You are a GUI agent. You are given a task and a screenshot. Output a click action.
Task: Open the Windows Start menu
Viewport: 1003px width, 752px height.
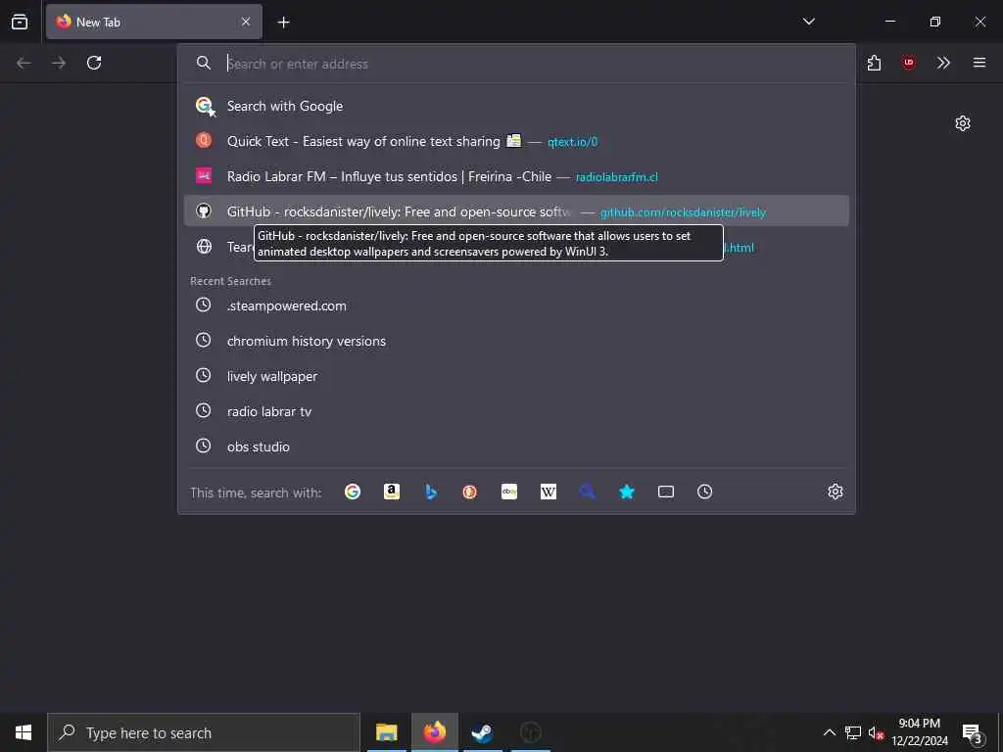click(x=24, y=732)
